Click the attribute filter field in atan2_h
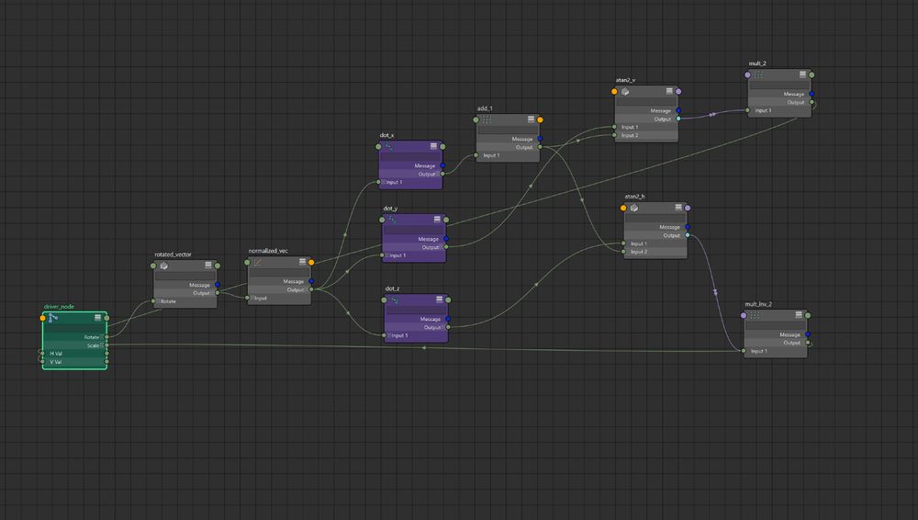Viewport: 918px width, 520px height. click(655, 218)
